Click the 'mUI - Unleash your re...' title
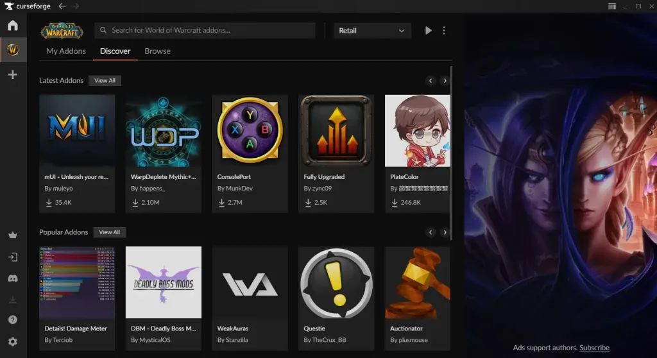Viewport: 657px width, 358px height. tap(76, 177)
